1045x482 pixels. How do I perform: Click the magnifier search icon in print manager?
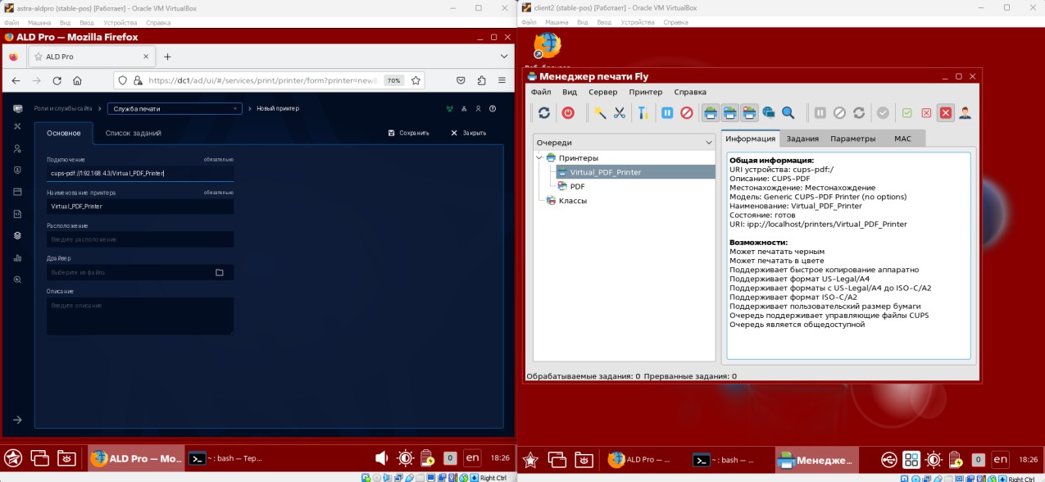pos(788,113)
